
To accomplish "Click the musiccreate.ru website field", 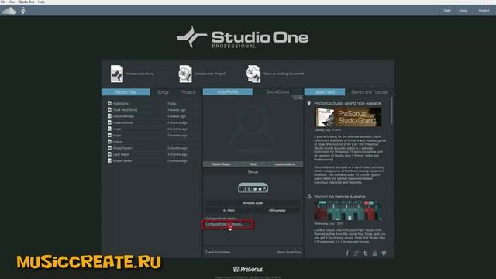I will pos(284,164).
